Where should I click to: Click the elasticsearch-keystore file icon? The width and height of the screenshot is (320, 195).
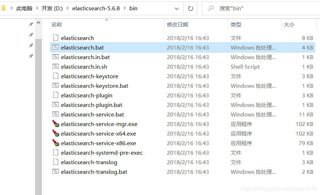click(56, 76)
